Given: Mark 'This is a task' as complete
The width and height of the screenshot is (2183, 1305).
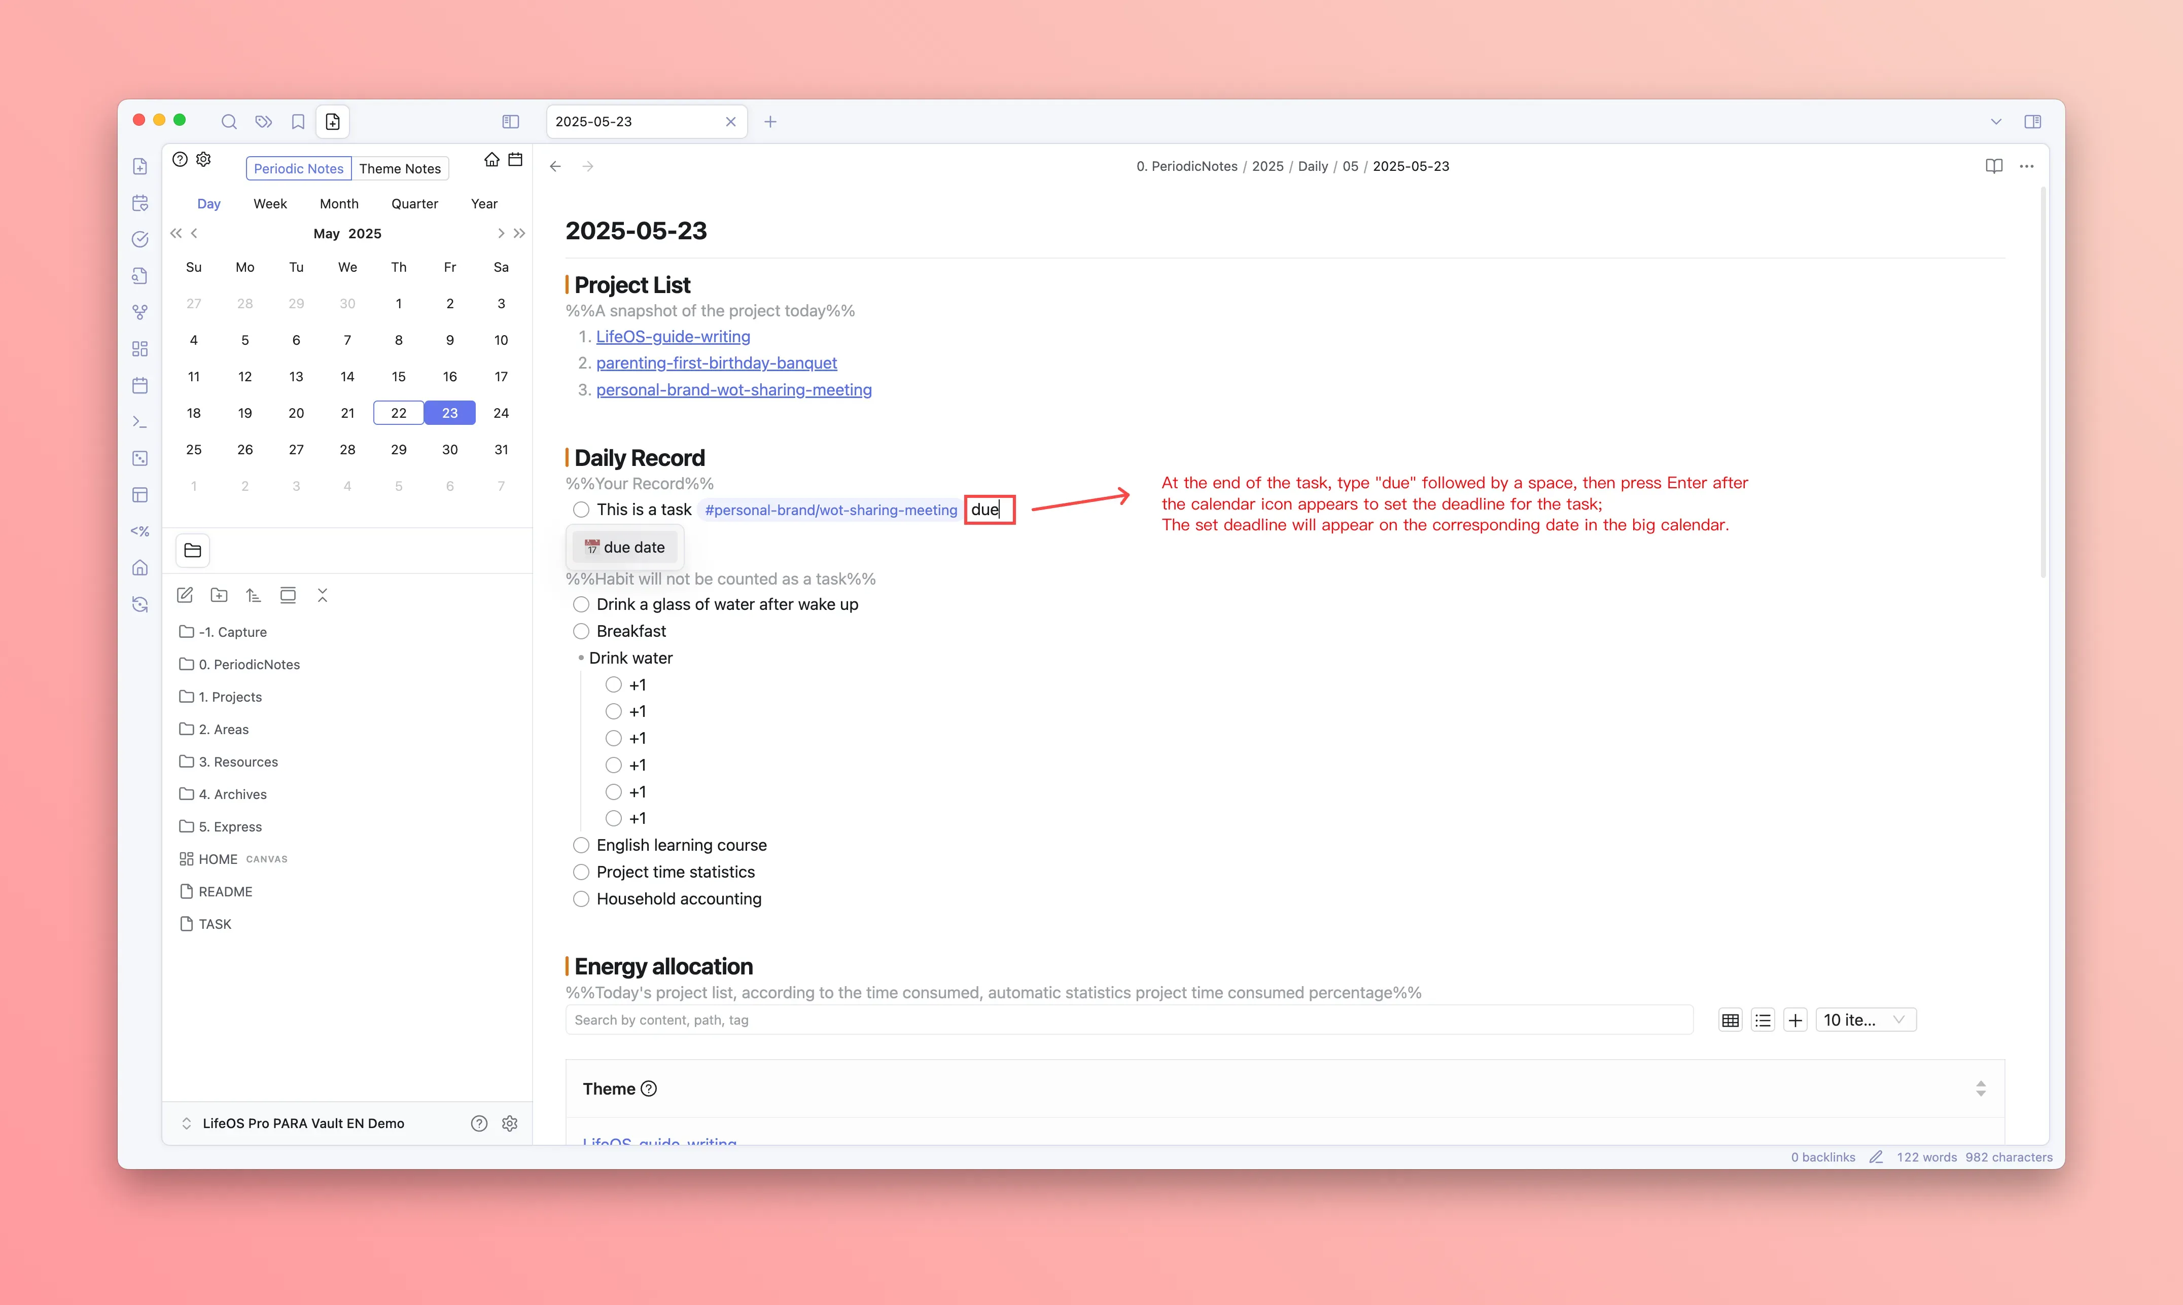Looking at the screenshot, I should [580, 510].
